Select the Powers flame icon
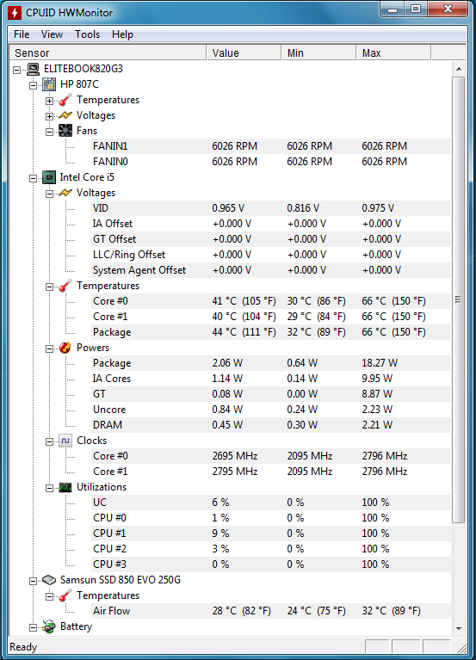Image resolution: width=476 pixels, height=660 pixels. tap(65, 348)
